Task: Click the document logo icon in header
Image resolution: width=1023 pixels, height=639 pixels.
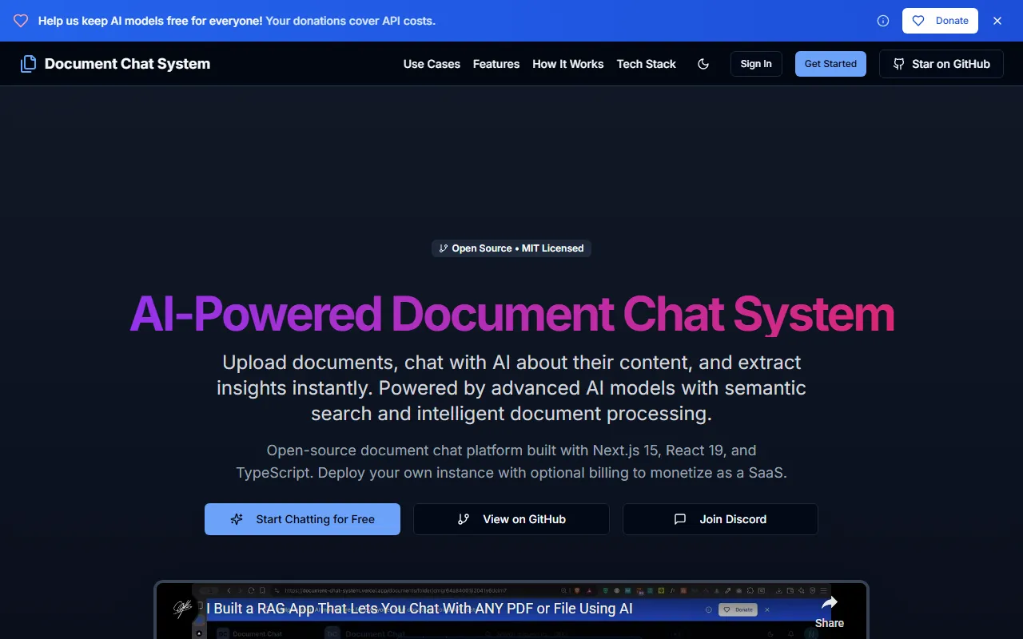Action: click(x=28, y=64)
